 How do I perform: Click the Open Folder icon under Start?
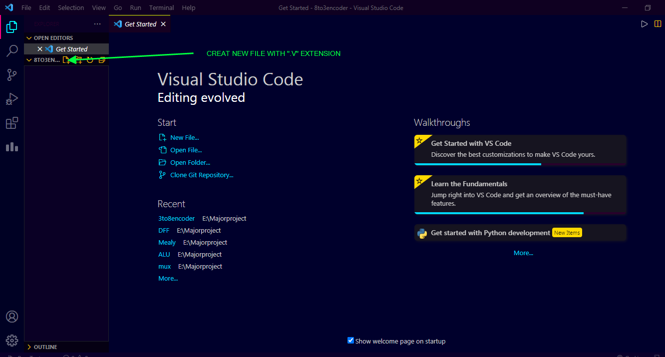(x=162, y=162)
